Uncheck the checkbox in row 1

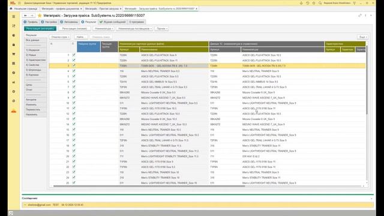tap(74, 55)
